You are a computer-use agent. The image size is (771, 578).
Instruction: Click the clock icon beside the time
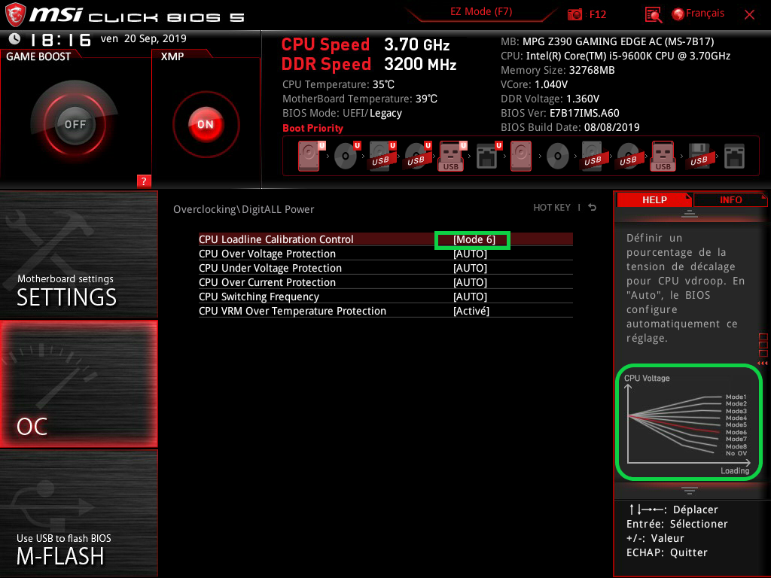click(x=15, y=38)
